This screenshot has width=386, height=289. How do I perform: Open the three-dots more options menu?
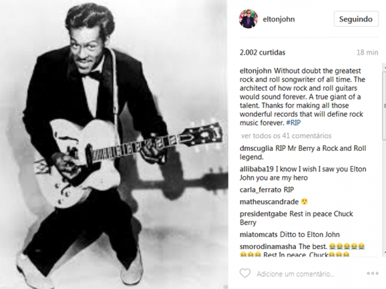(x=372, y=273)
